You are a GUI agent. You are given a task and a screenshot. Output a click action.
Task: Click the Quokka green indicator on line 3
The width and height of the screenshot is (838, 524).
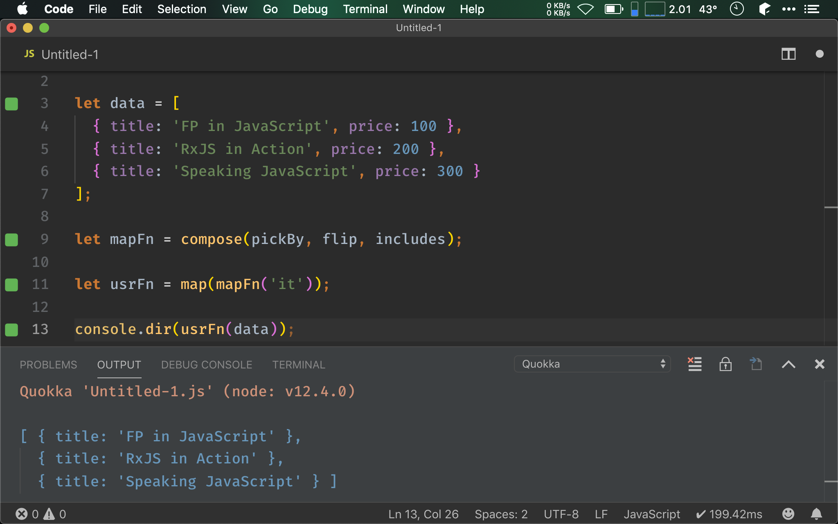click(x=11, y=104)
